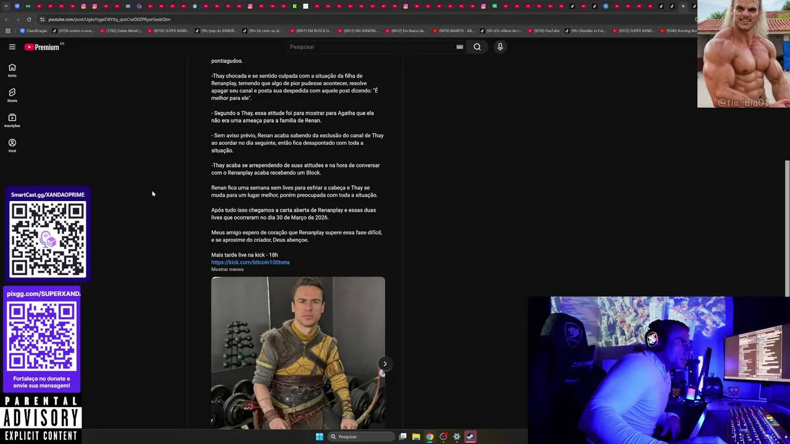This screenshot has height=444, width=790.
Task: Click the paragraph 'Mais tarde live na kick - 18h'
Action: tap(244, 255)
